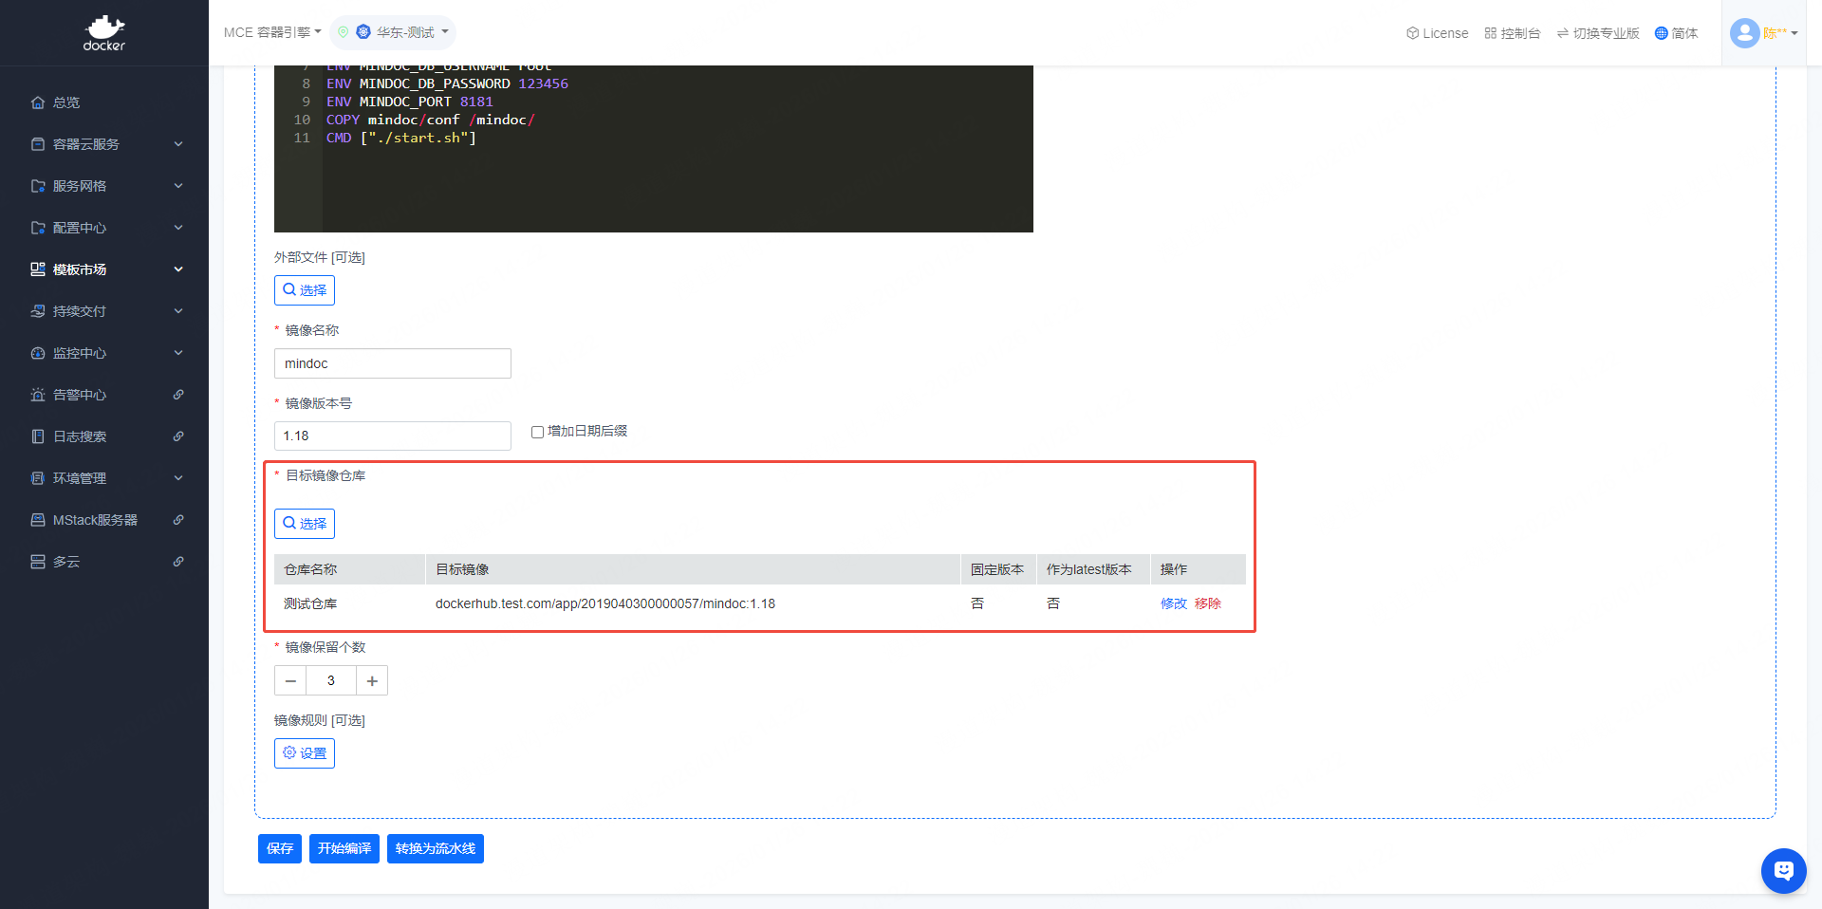Open 日志搜索 in the sidebar
This screenshot has width=1822, height=909.
point(80,436)
